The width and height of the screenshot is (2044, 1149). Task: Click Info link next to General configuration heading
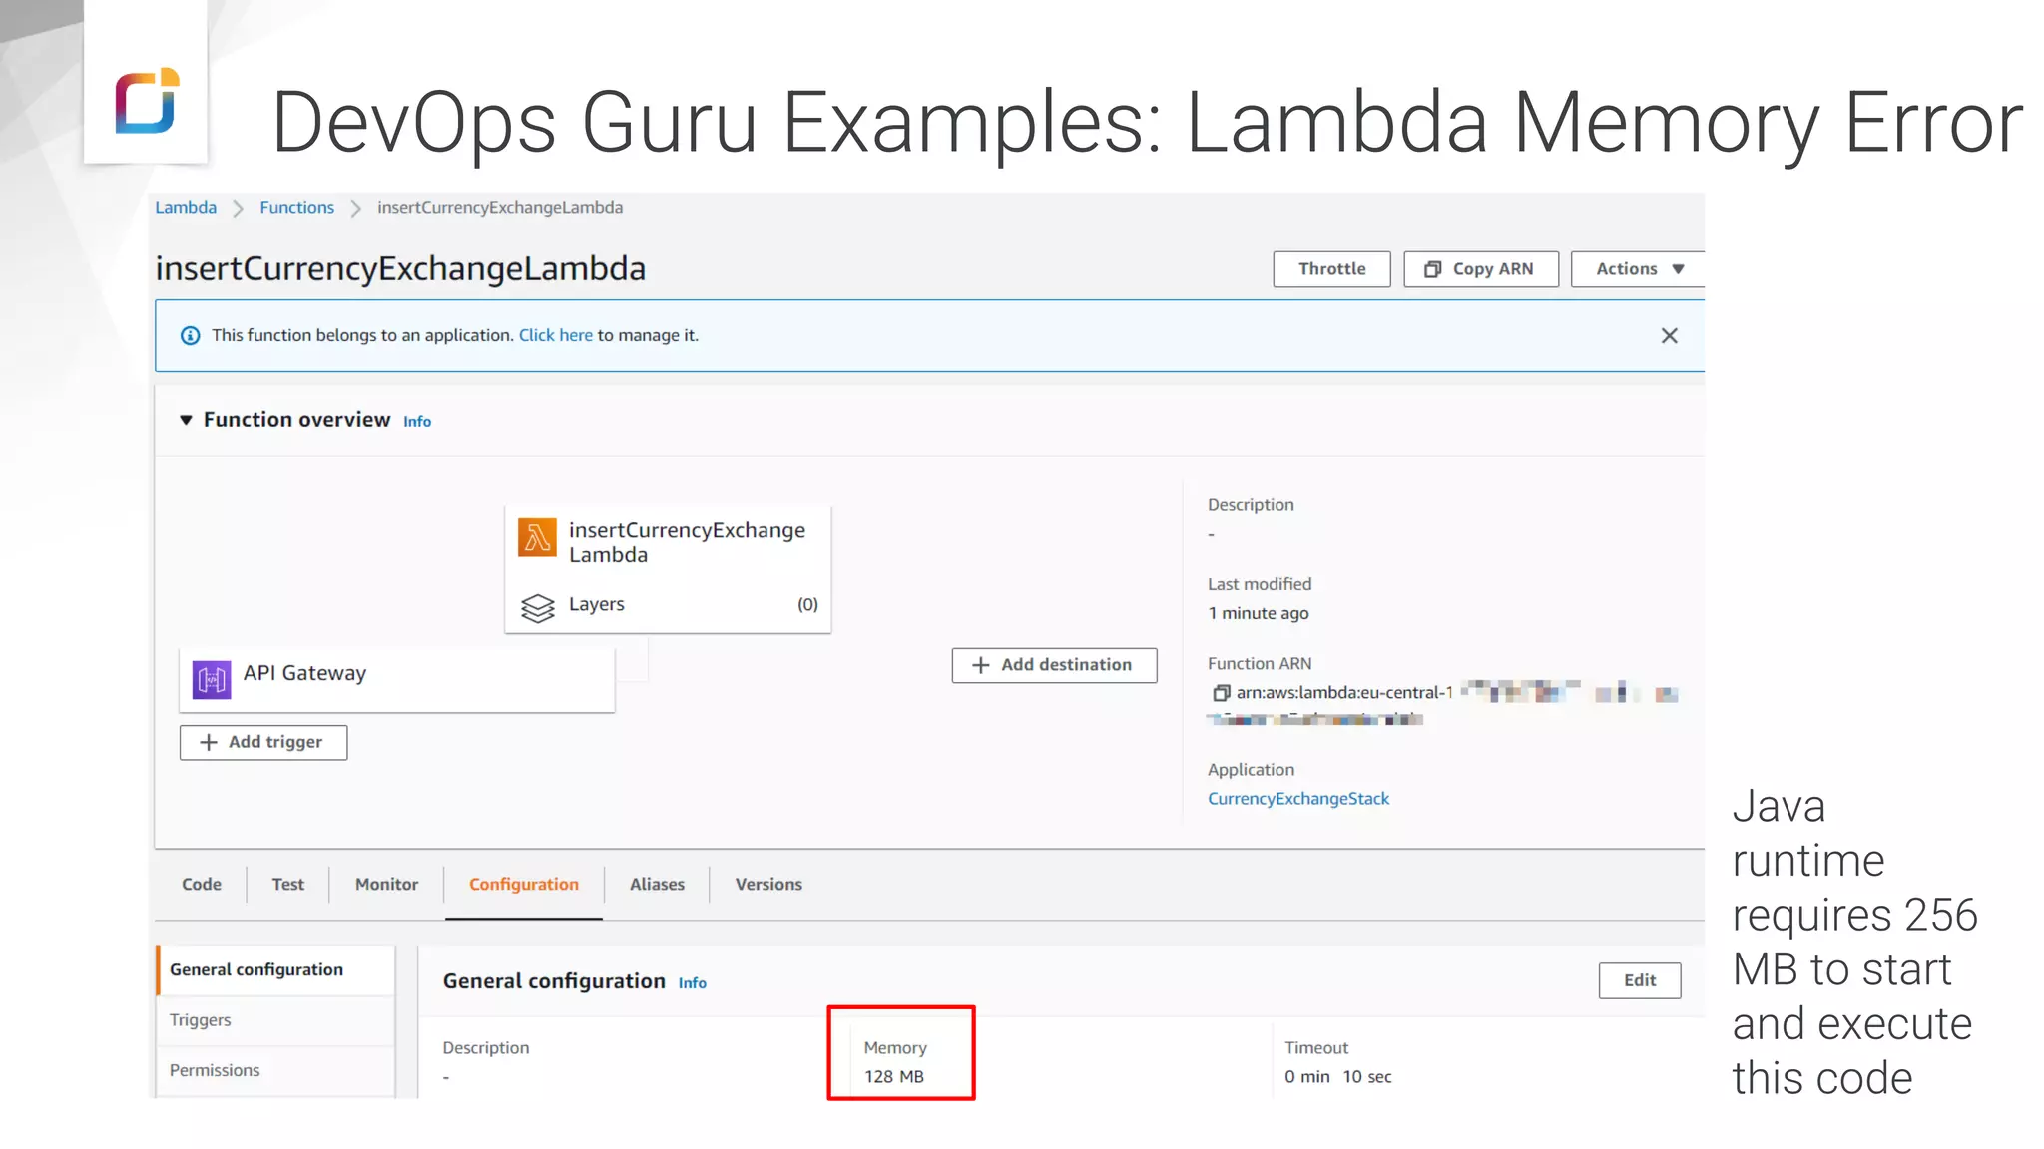(x=692, y=983)
